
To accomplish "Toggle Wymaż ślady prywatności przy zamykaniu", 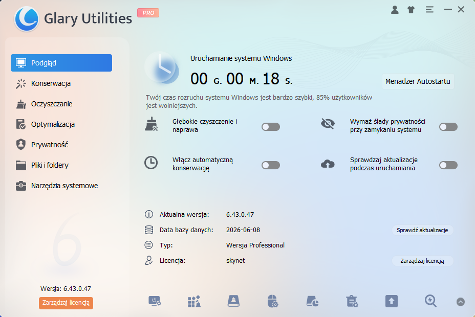I will click(448, 127).
